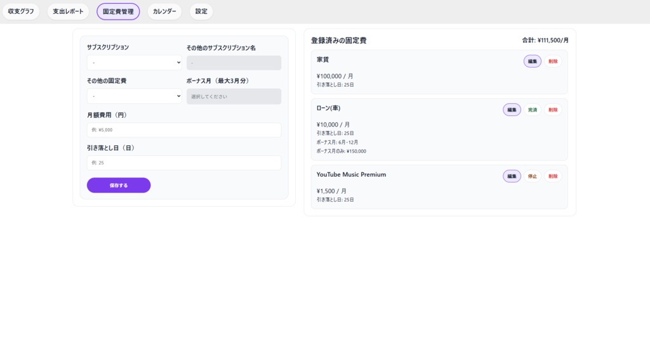Click the 登録済みの固定費 heading
This screenshot has width=650, height=341.
[x=339, y=41]
